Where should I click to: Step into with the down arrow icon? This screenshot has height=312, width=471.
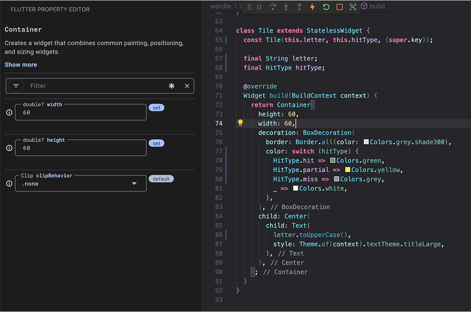[x=286, y=6]
